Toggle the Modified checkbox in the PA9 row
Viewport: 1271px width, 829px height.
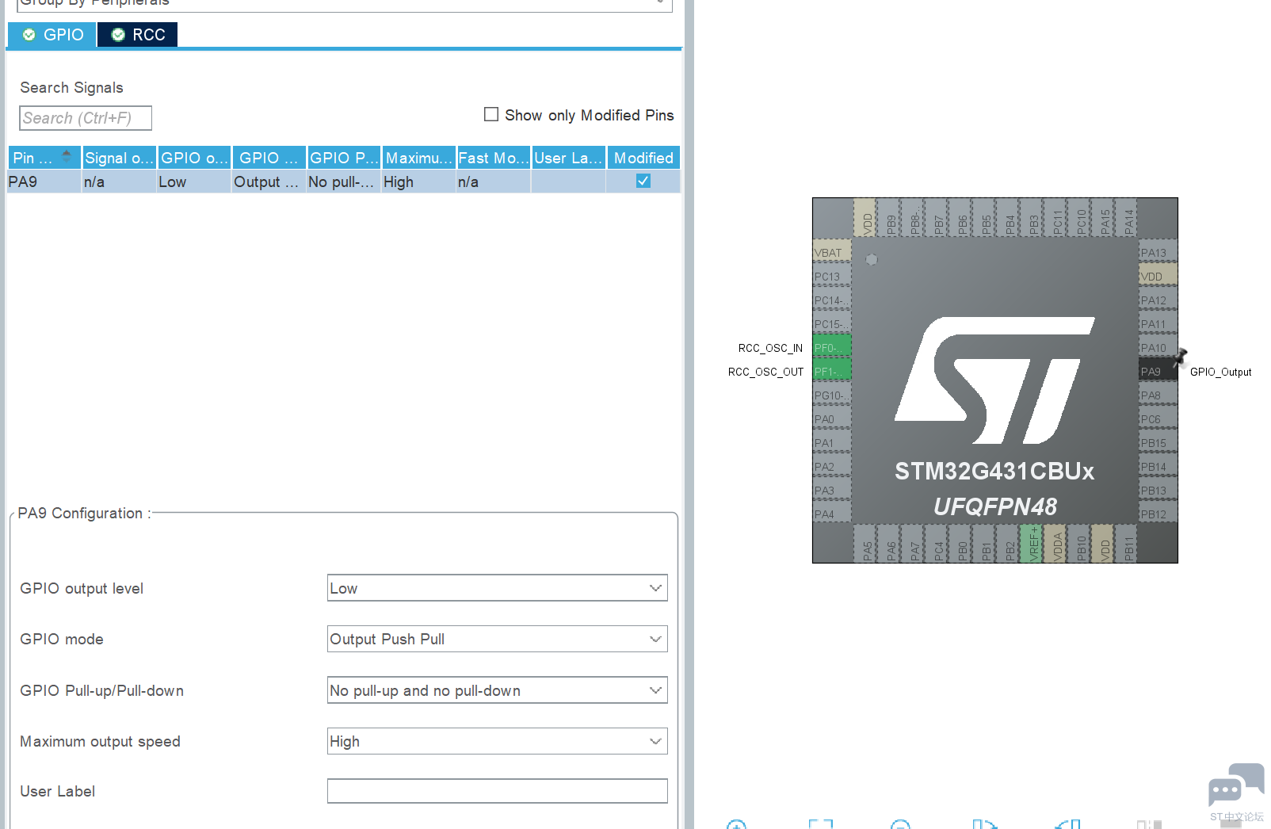coord(643,181)
